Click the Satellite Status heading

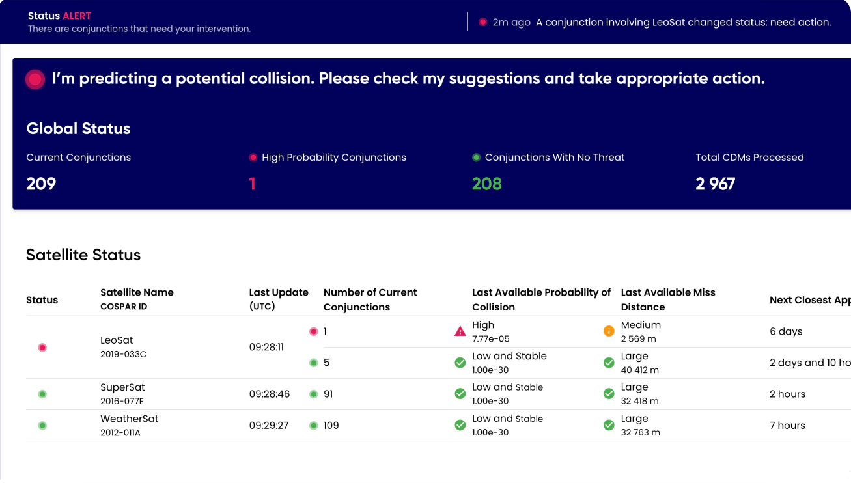(x=83, y=255)
